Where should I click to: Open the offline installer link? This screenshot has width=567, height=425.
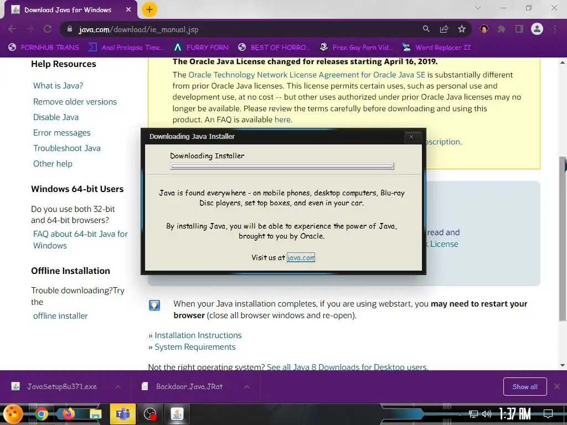click(x=60, y=316)
